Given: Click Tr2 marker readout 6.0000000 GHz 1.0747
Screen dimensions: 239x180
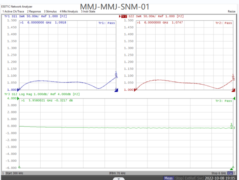Looking at the screenshot, I should click(160, 22).
